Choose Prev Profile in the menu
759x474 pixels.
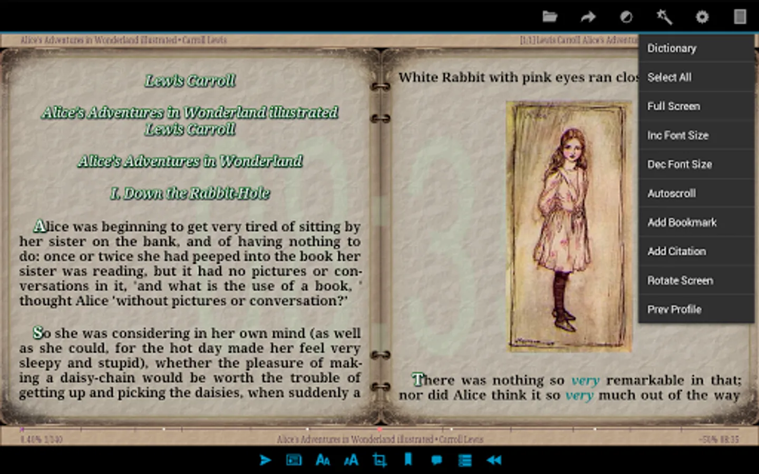tap(696, 310)
